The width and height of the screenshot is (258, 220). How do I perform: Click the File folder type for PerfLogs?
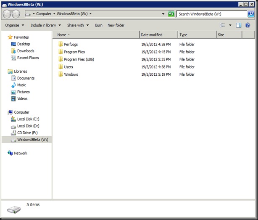187,44
